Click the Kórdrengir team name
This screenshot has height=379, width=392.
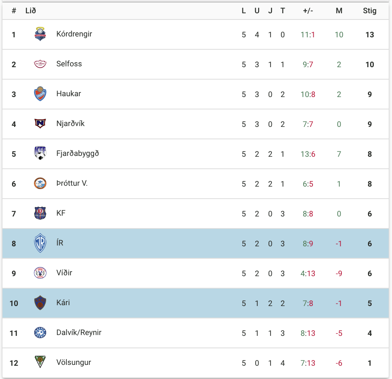pos(74,34)
